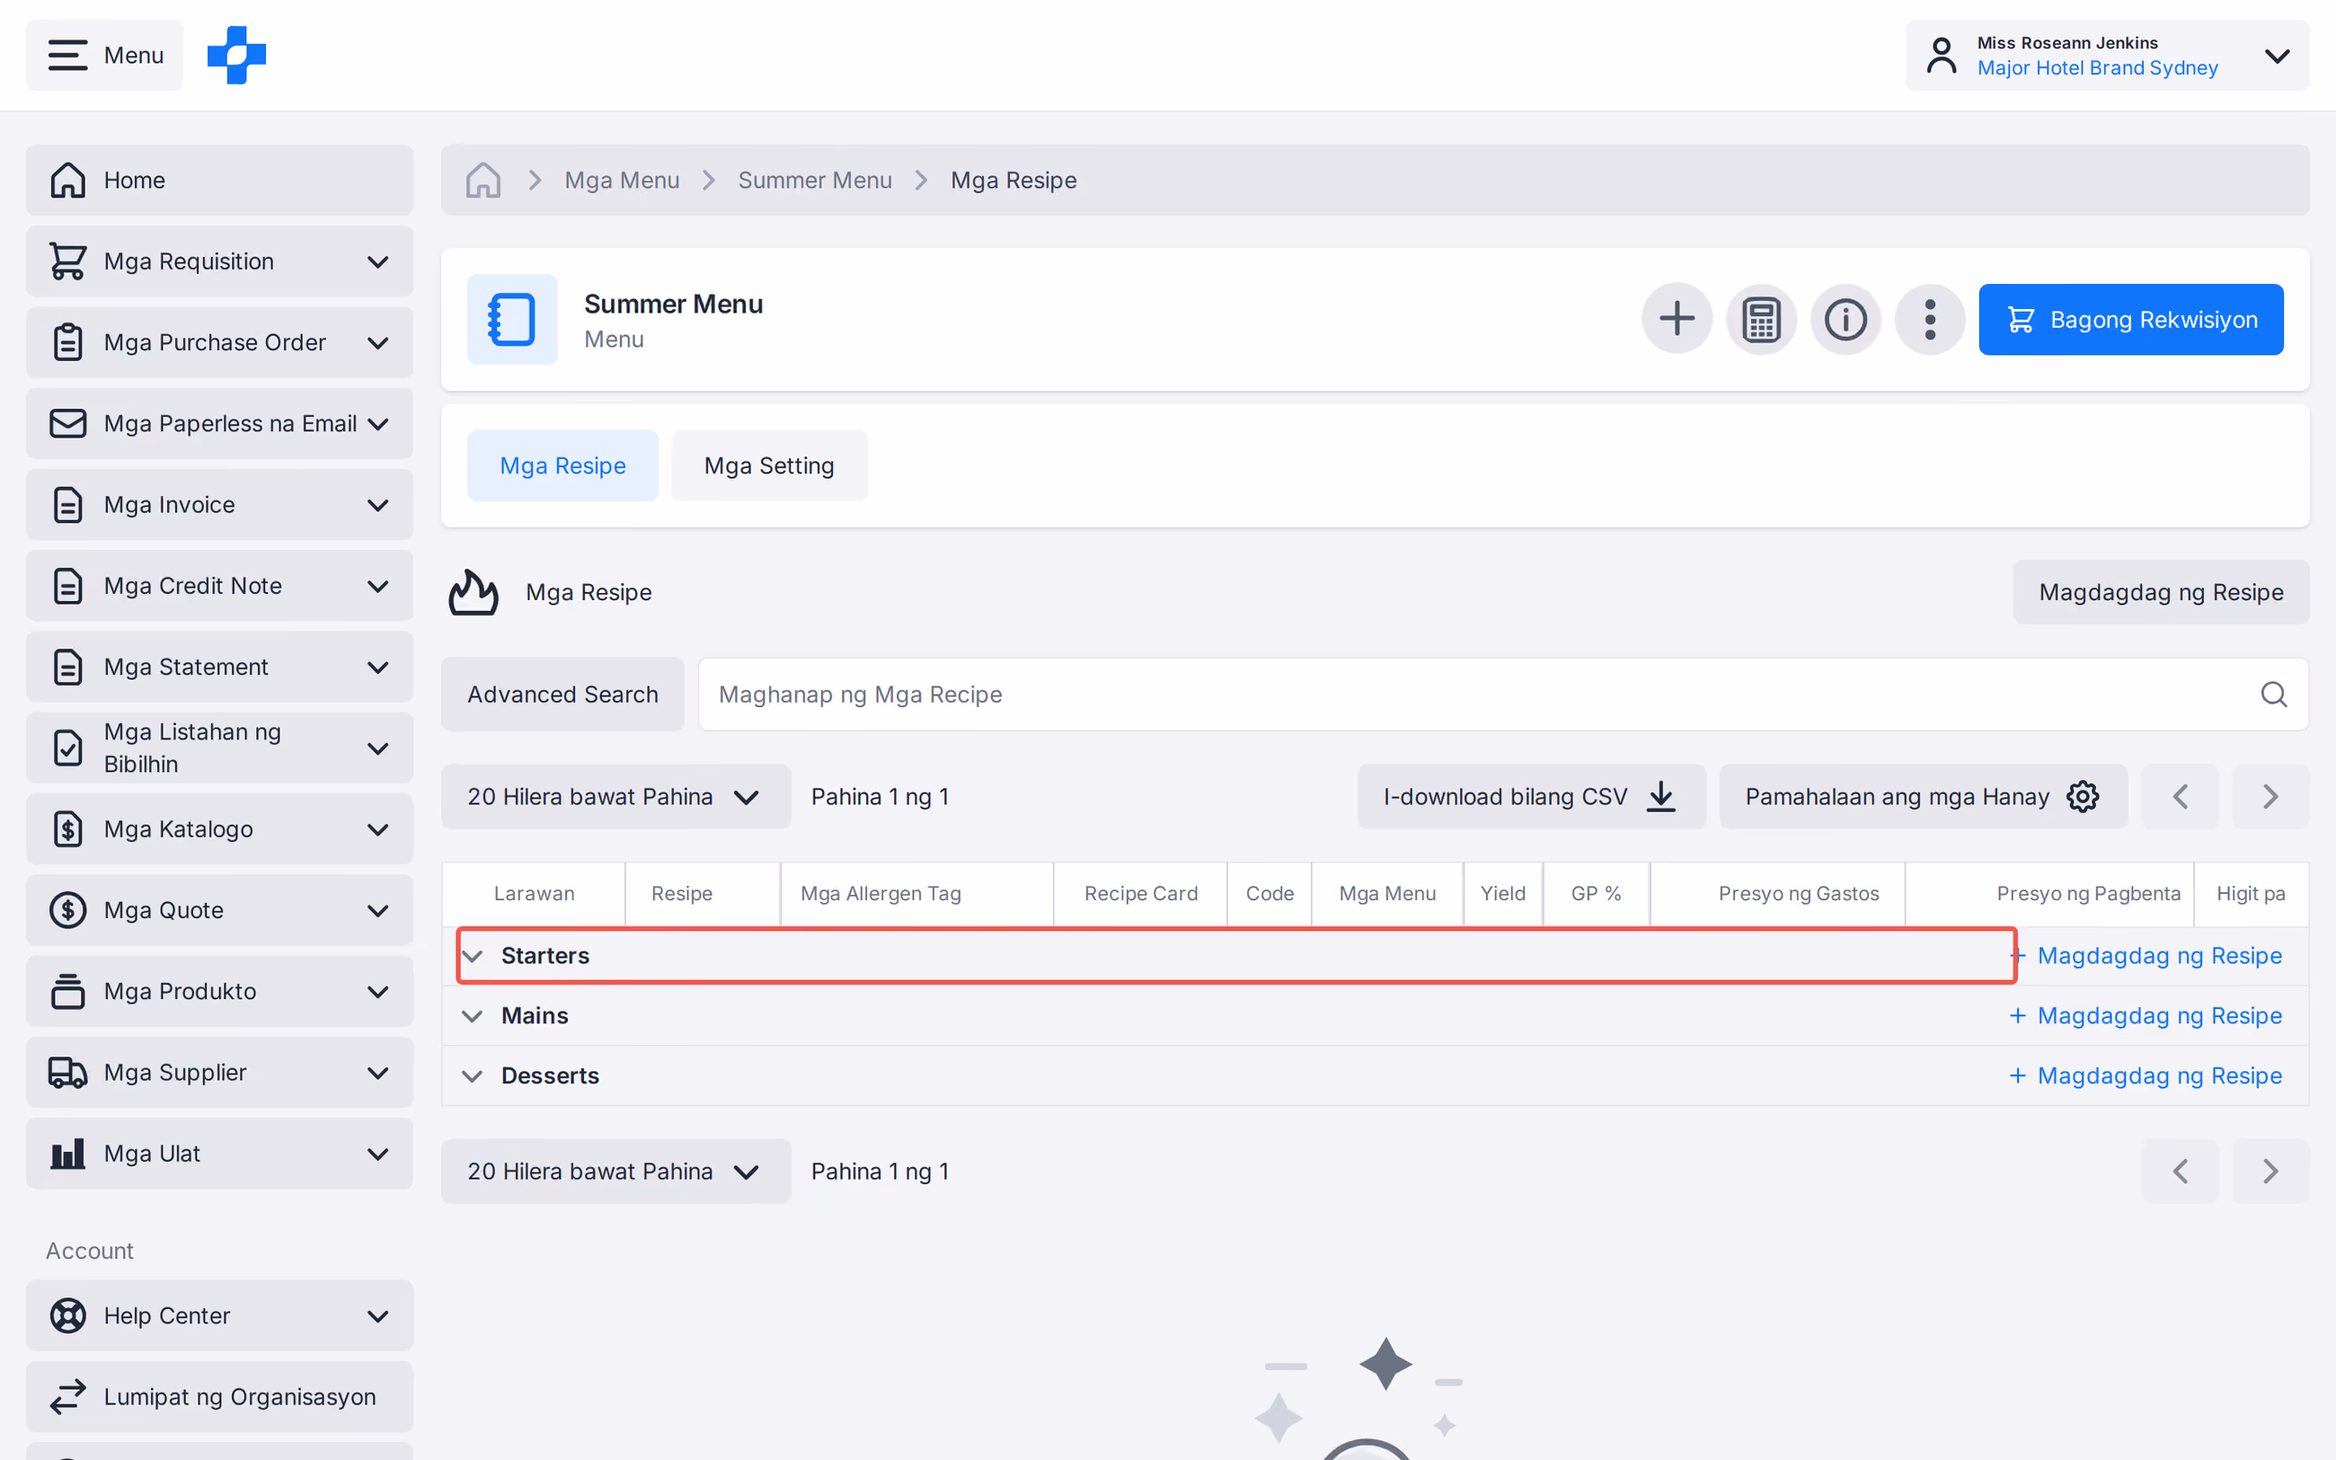
Task: Expand Mga Purchase Order section
Action: (219, 341)
